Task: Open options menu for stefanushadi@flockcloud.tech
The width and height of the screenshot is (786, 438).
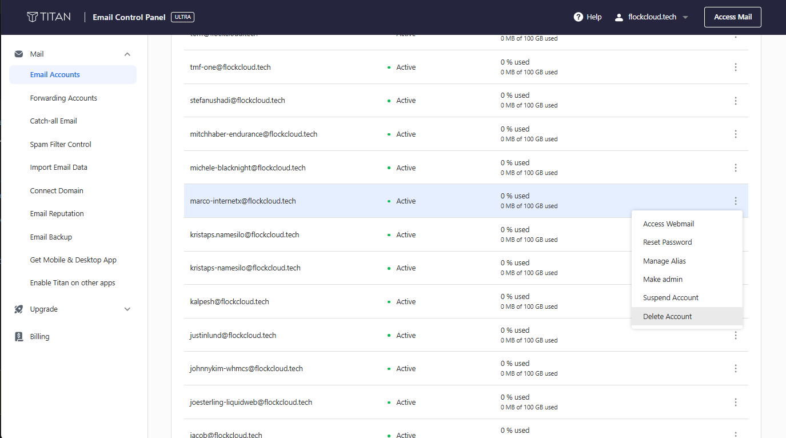Action: pos(736,101)
